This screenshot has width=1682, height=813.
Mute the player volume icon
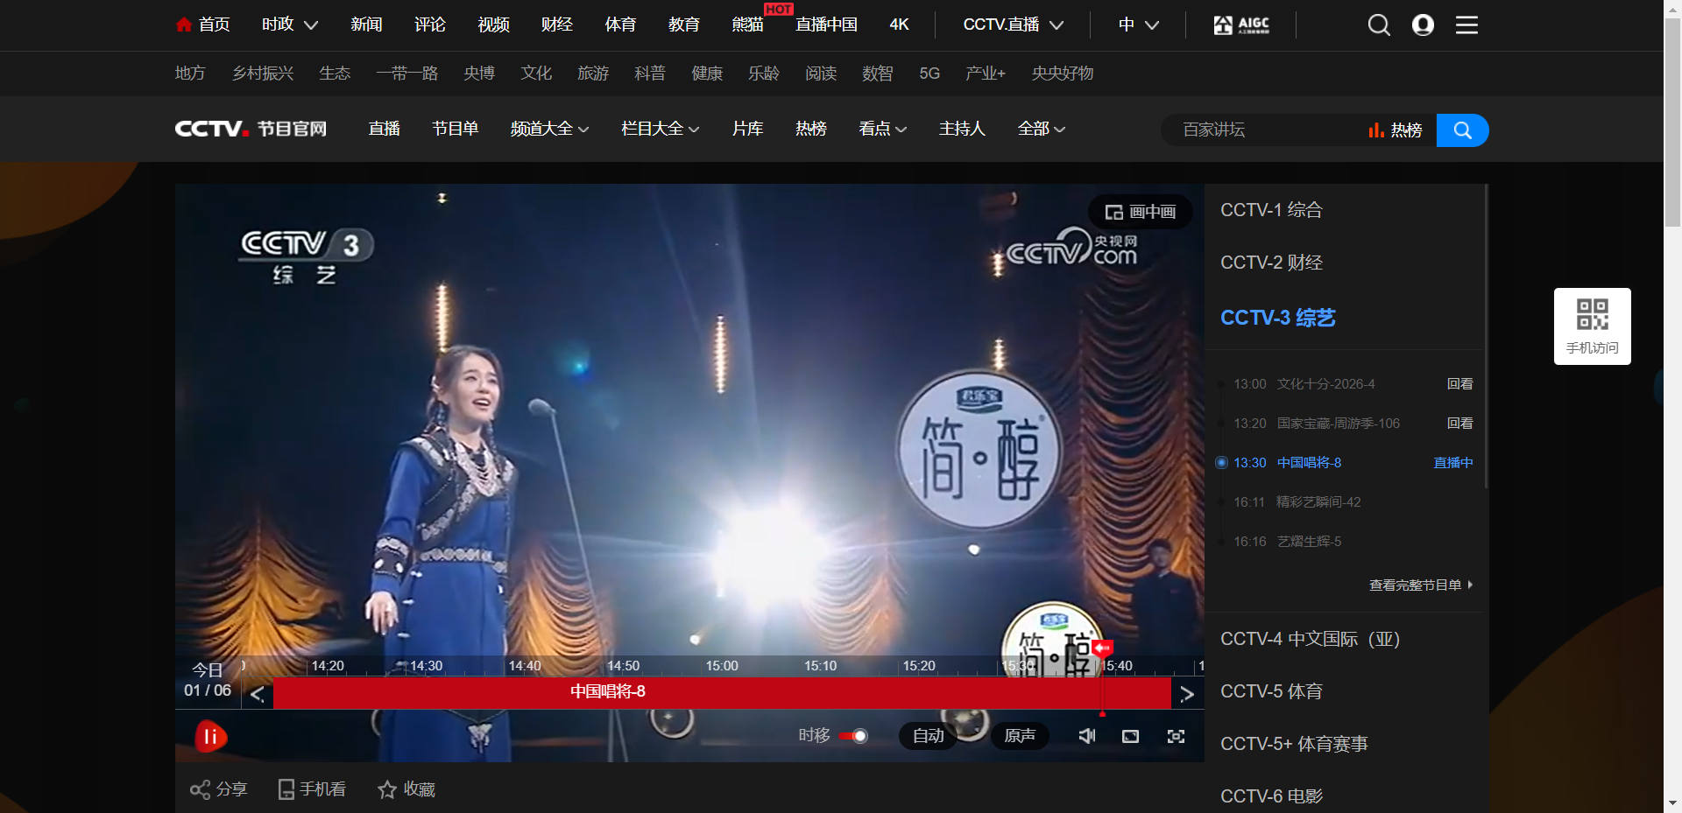coord(1086,736)
